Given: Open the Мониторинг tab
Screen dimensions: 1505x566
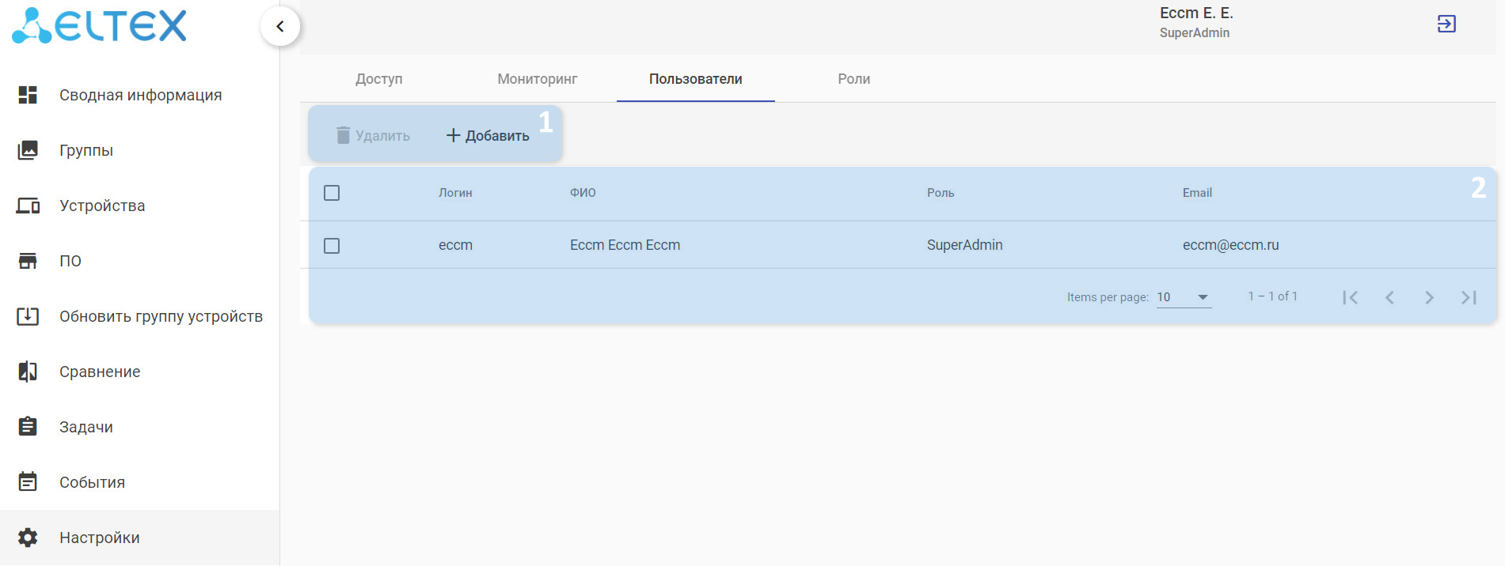Looking at the screenshot, I should pos(537,79).
